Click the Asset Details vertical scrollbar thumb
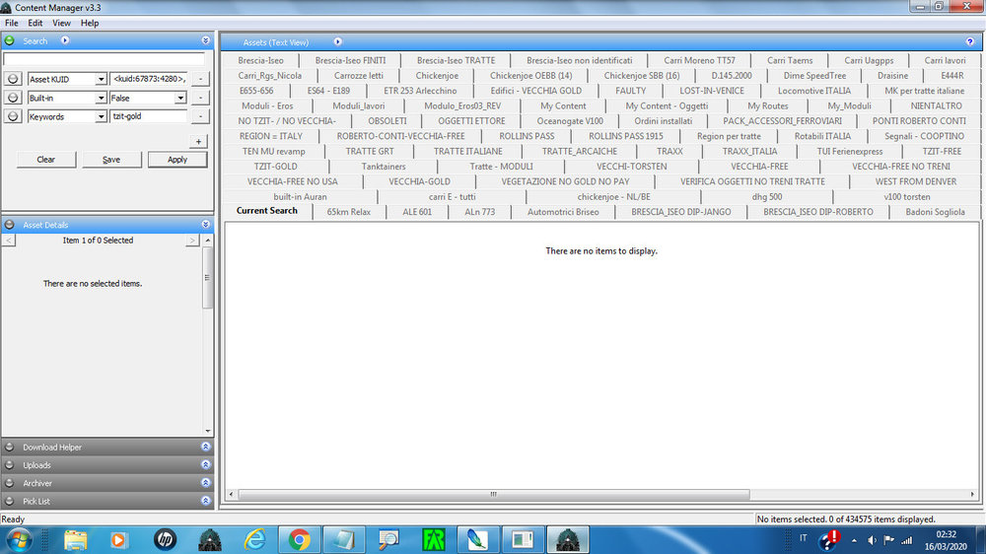986x554 pixels. (207, 277)
